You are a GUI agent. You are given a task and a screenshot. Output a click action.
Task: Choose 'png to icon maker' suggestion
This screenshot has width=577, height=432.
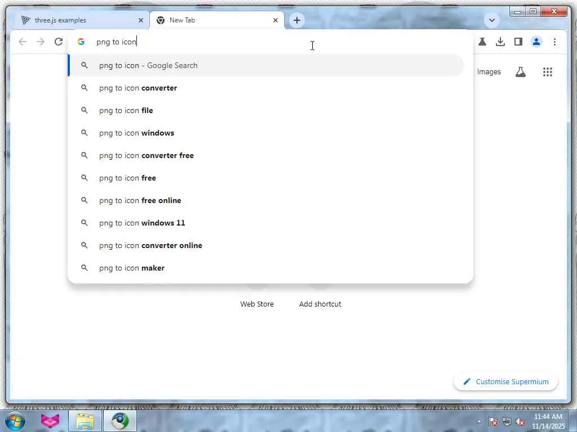(266, 268)
